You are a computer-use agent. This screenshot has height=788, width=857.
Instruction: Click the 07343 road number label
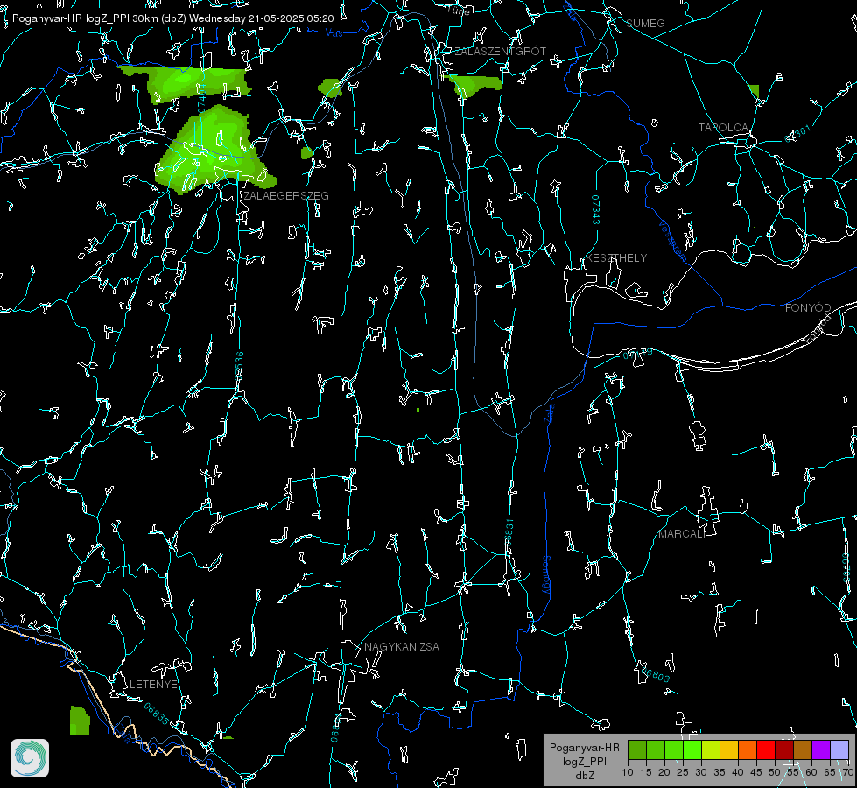coord(596,210)
